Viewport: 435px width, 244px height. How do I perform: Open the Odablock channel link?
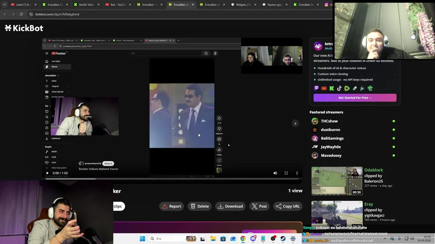[x=373, y=170]
